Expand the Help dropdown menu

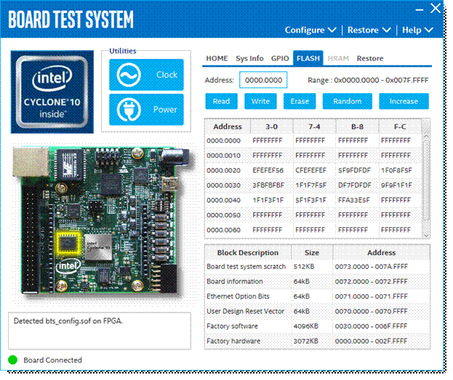tap(417, 30)
